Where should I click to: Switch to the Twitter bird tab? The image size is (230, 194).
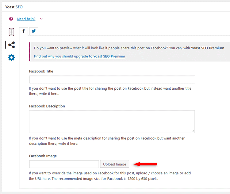coord(33,31)
